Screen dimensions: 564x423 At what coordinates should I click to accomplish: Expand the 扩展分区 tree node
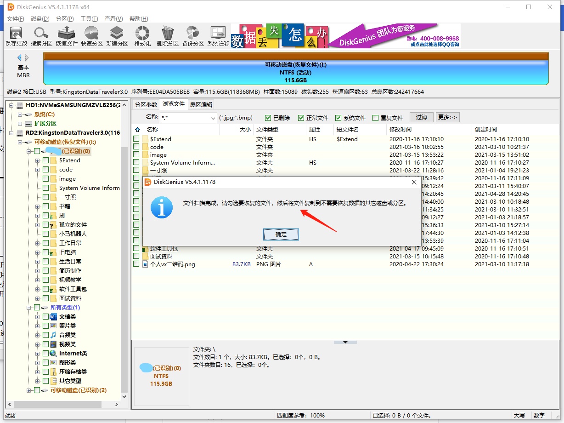coord(20,124)
